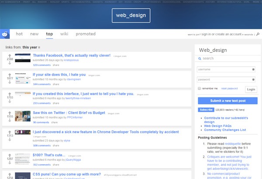The image size is (262, 179).
Task: Open '144 comments' link
Action: pos(42,84)
